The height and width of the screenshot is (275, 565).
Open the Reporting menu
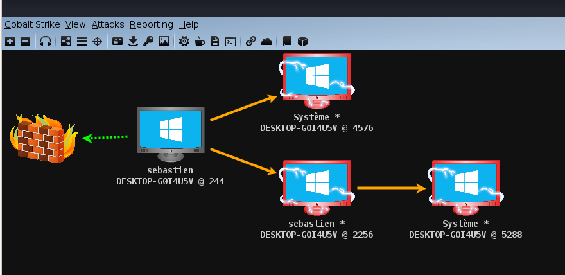point(152,24)
